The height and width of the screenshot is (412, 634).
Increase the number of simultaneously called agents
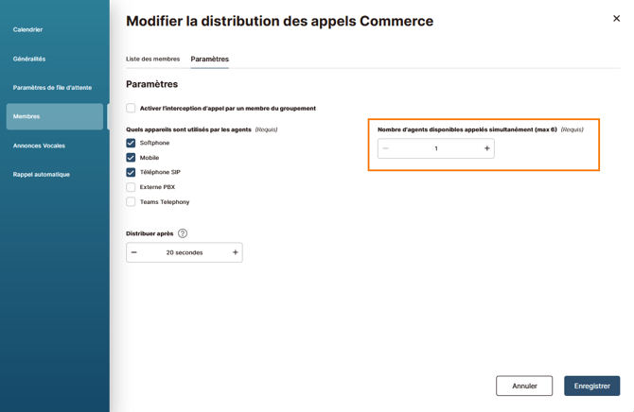pos(486,148)
